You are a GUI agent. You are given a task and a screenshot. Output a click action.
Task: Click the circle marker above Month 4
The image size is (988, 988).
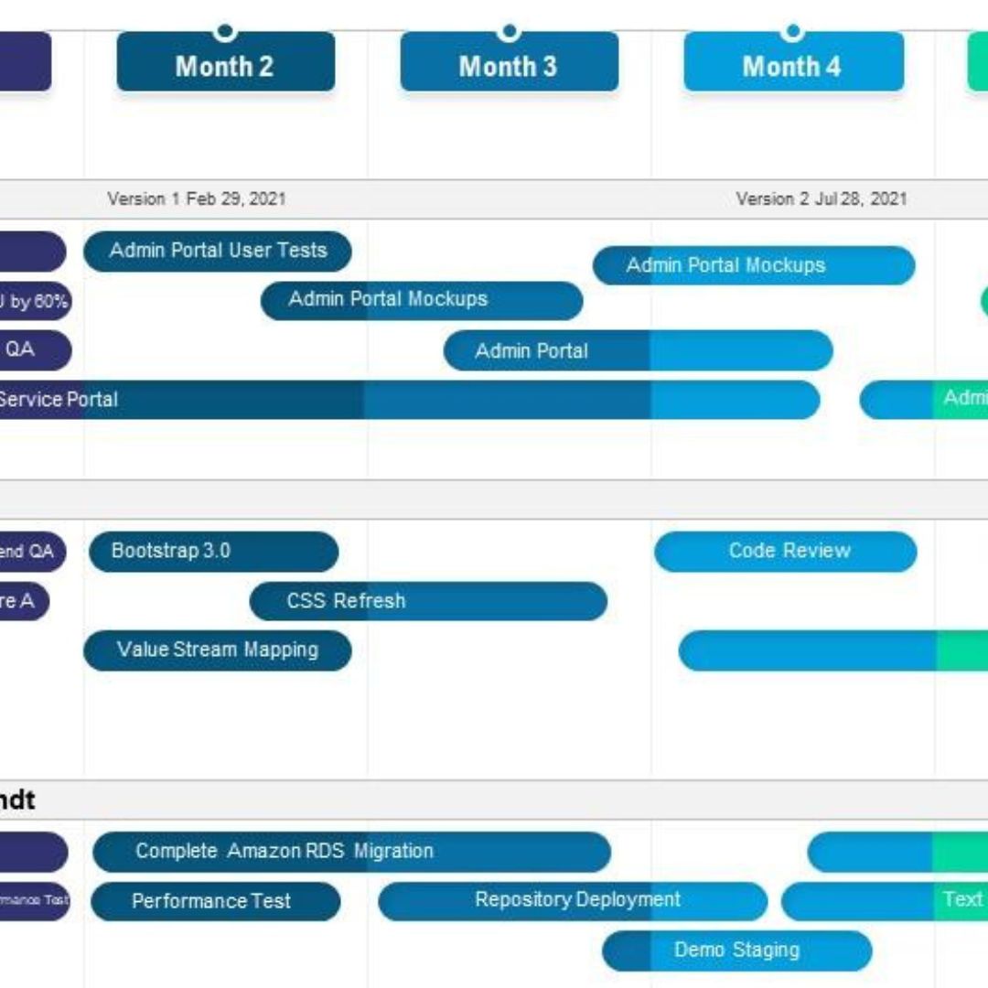tap(793, 31)
